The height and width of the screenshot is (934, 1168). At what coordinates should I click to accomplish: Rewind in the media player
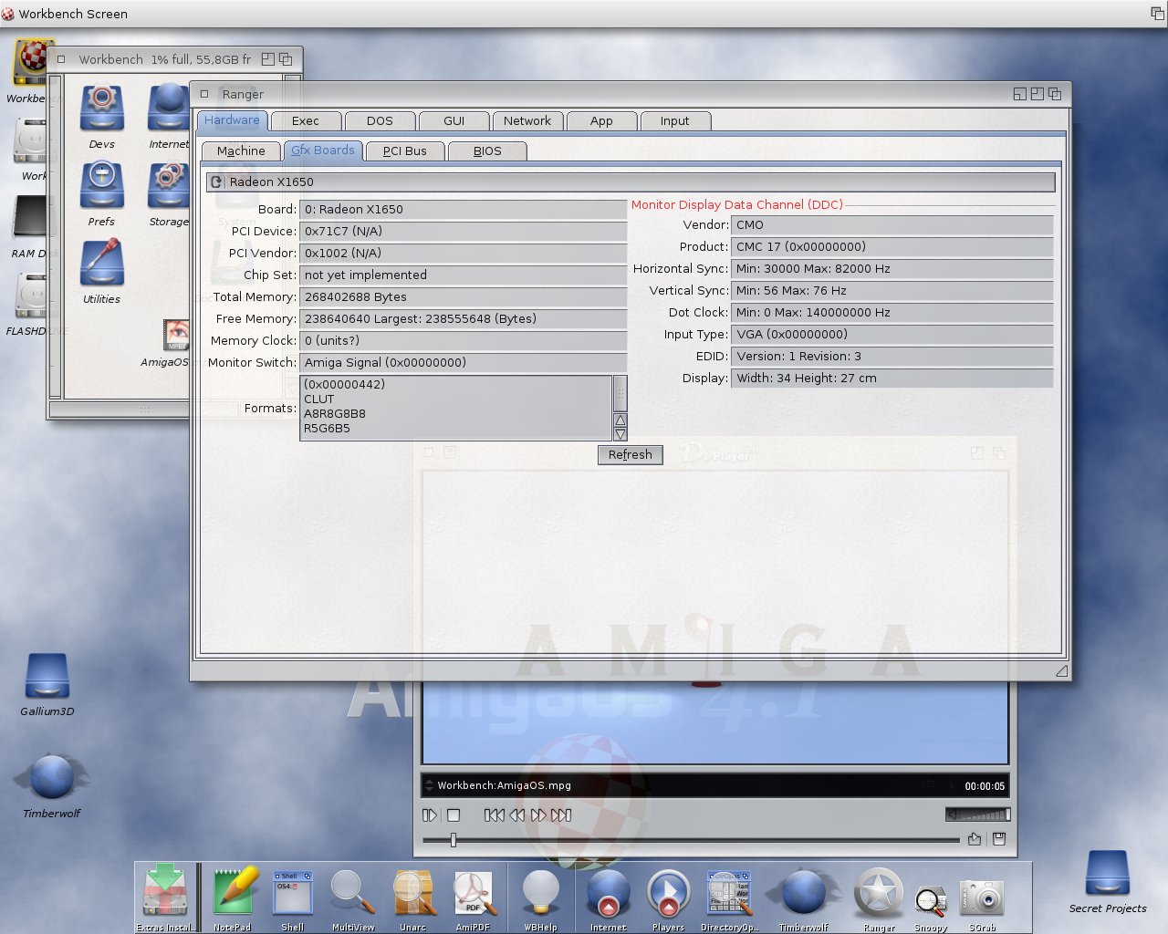[516, 815]
